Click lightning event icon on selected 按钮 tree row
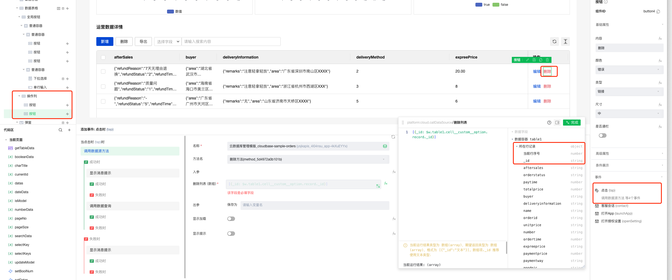Screen dimensions: 672x280 (x=67, y=114)
